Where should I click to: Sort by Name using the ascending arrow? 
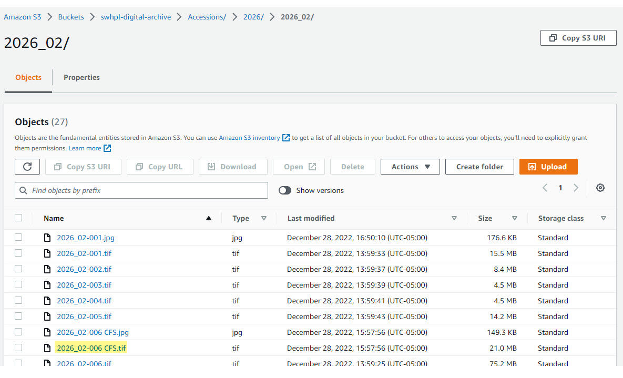coord(209,218)
